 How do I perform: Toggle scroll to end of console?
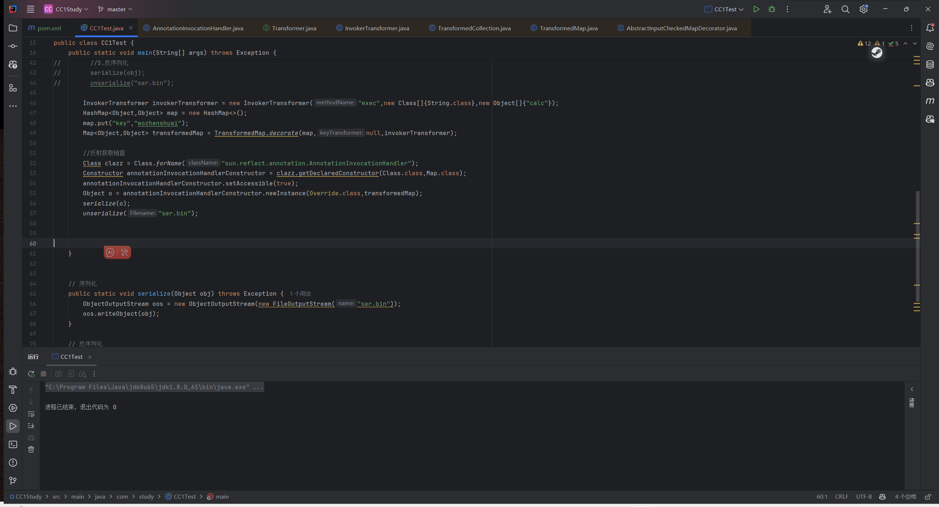[31, 426]
